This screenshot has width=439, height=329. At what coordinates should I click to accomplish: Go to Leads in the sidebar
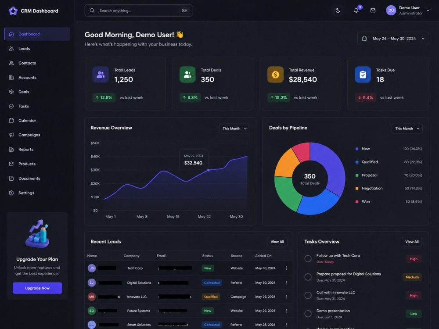pyautogui.click(x=37, y=48)
